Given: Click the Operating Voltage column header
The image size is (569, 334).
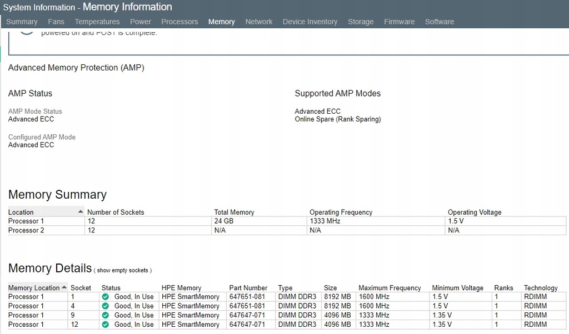Looking at the screenshot, I should click(x=475, y=212).
